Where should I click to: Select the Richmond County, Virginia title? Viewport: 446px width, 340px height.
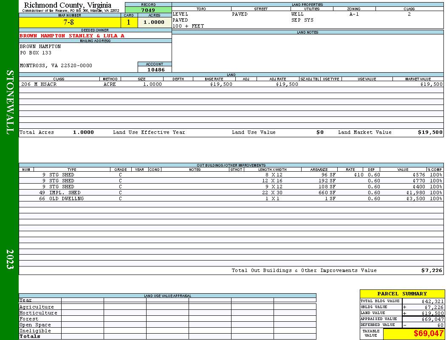[x=68, y=5]
